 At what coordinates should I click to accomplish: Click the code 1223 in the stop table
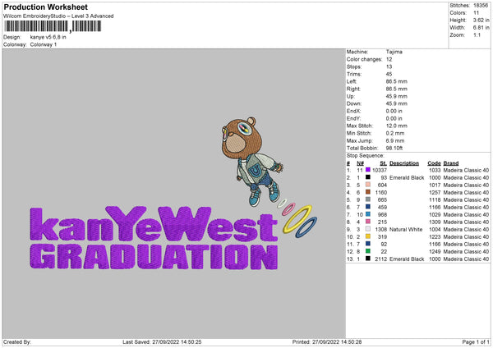[435, 236]
